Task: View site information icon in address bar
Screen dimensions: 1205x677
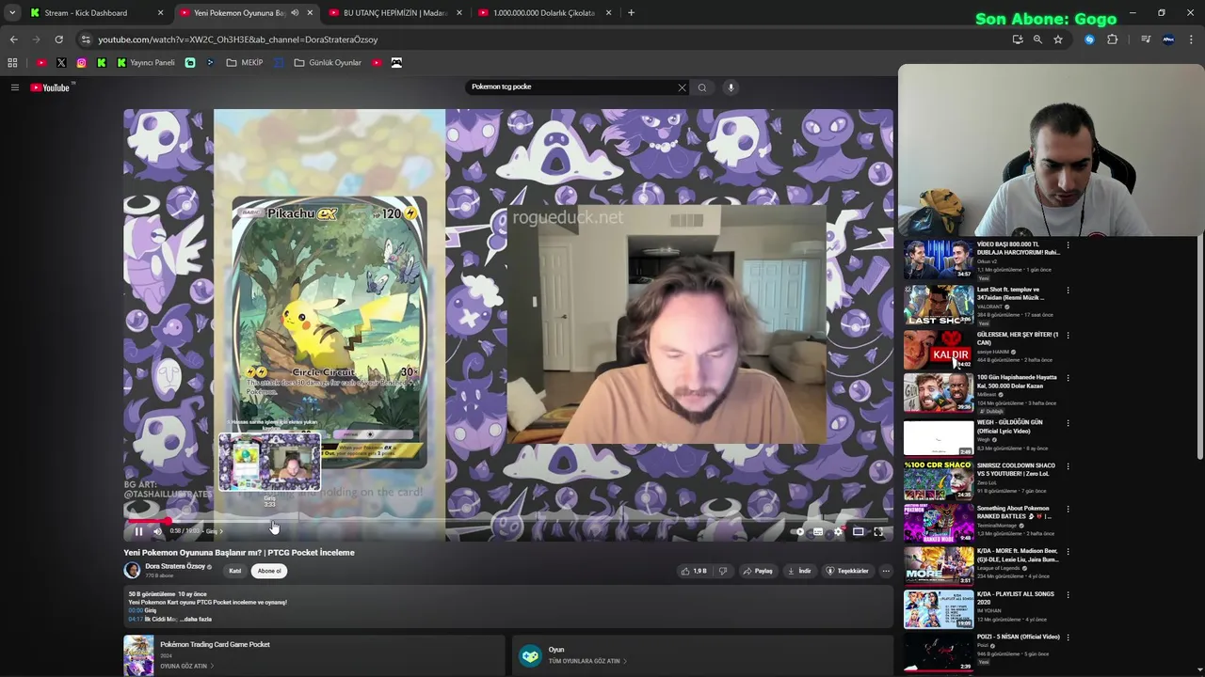Action: [86, 39]
